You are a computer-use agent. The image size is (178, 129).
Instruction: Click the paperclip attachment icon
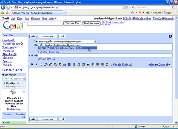click(x=40, y=59)
